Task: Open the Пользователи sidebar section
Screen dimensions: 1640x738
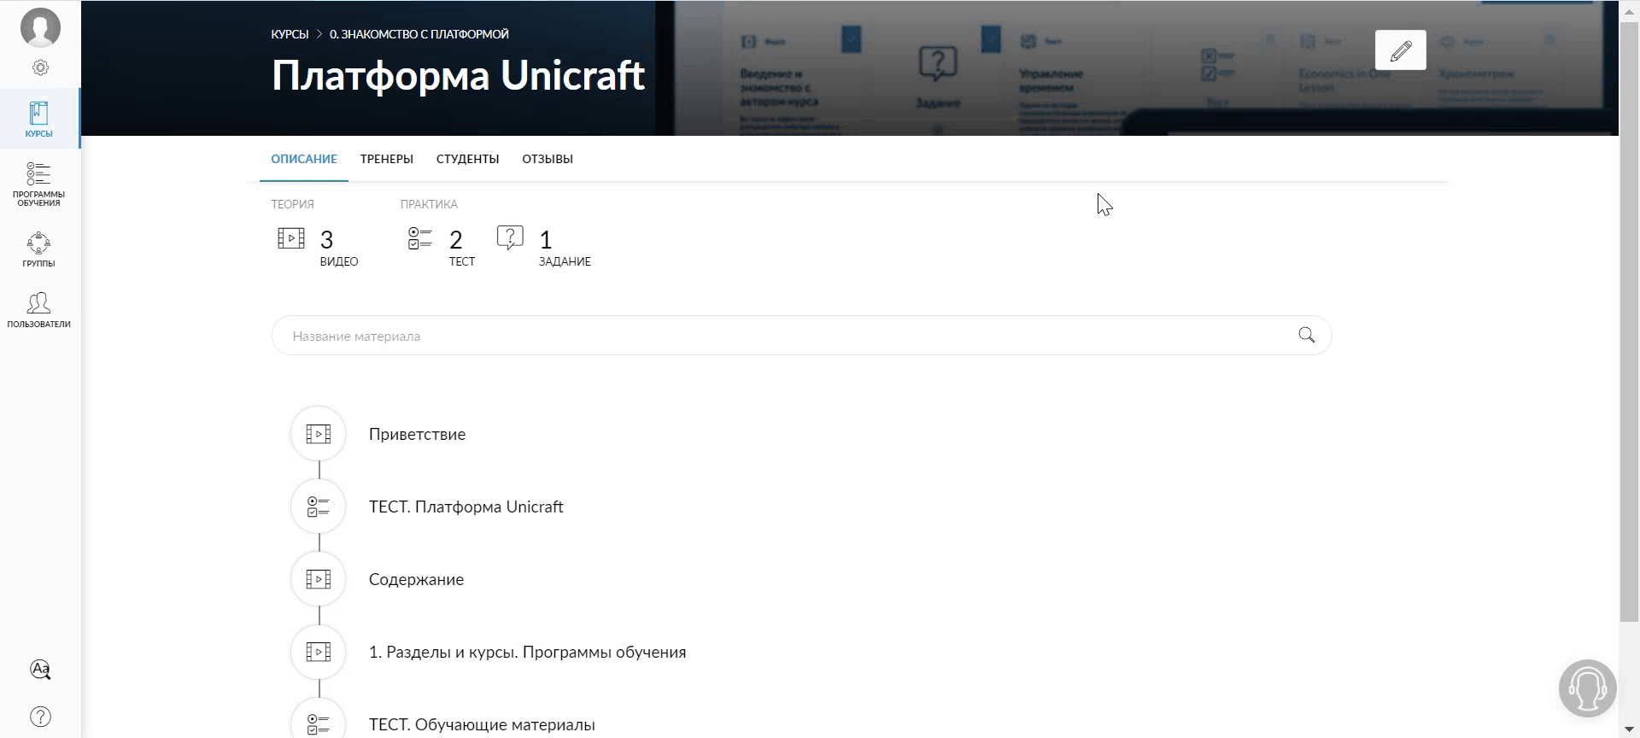Action: [39, 309]
